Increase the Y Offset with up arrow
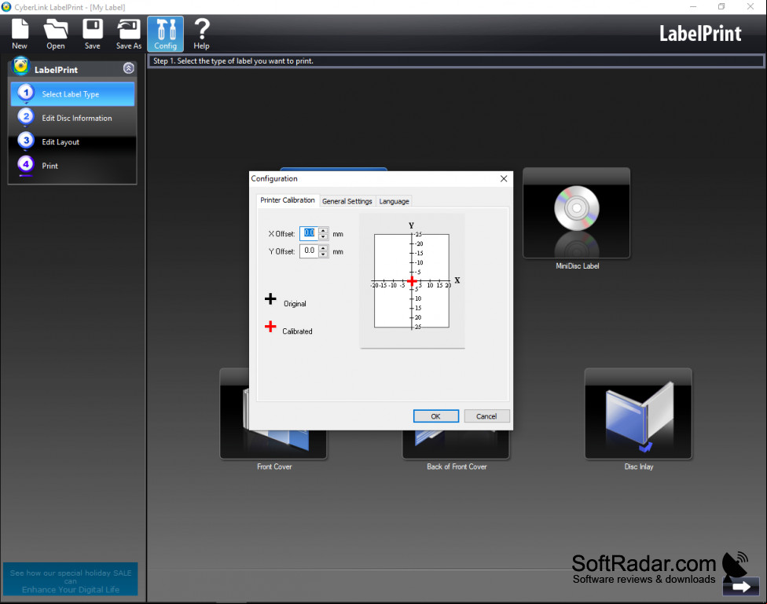The height and width of the screenshot is (604, 767). (323, 248)
